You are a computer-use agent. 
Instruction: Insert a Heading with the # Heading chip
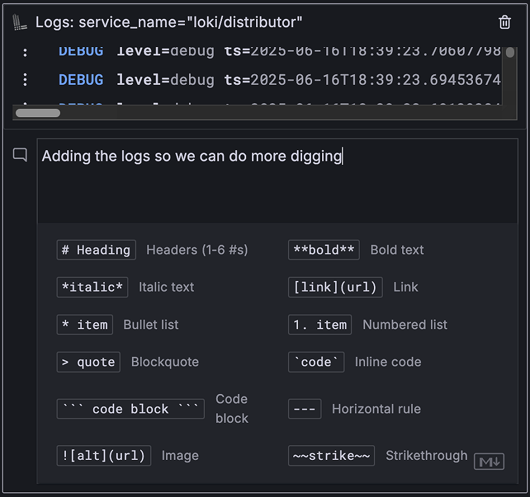pos(96,250)
